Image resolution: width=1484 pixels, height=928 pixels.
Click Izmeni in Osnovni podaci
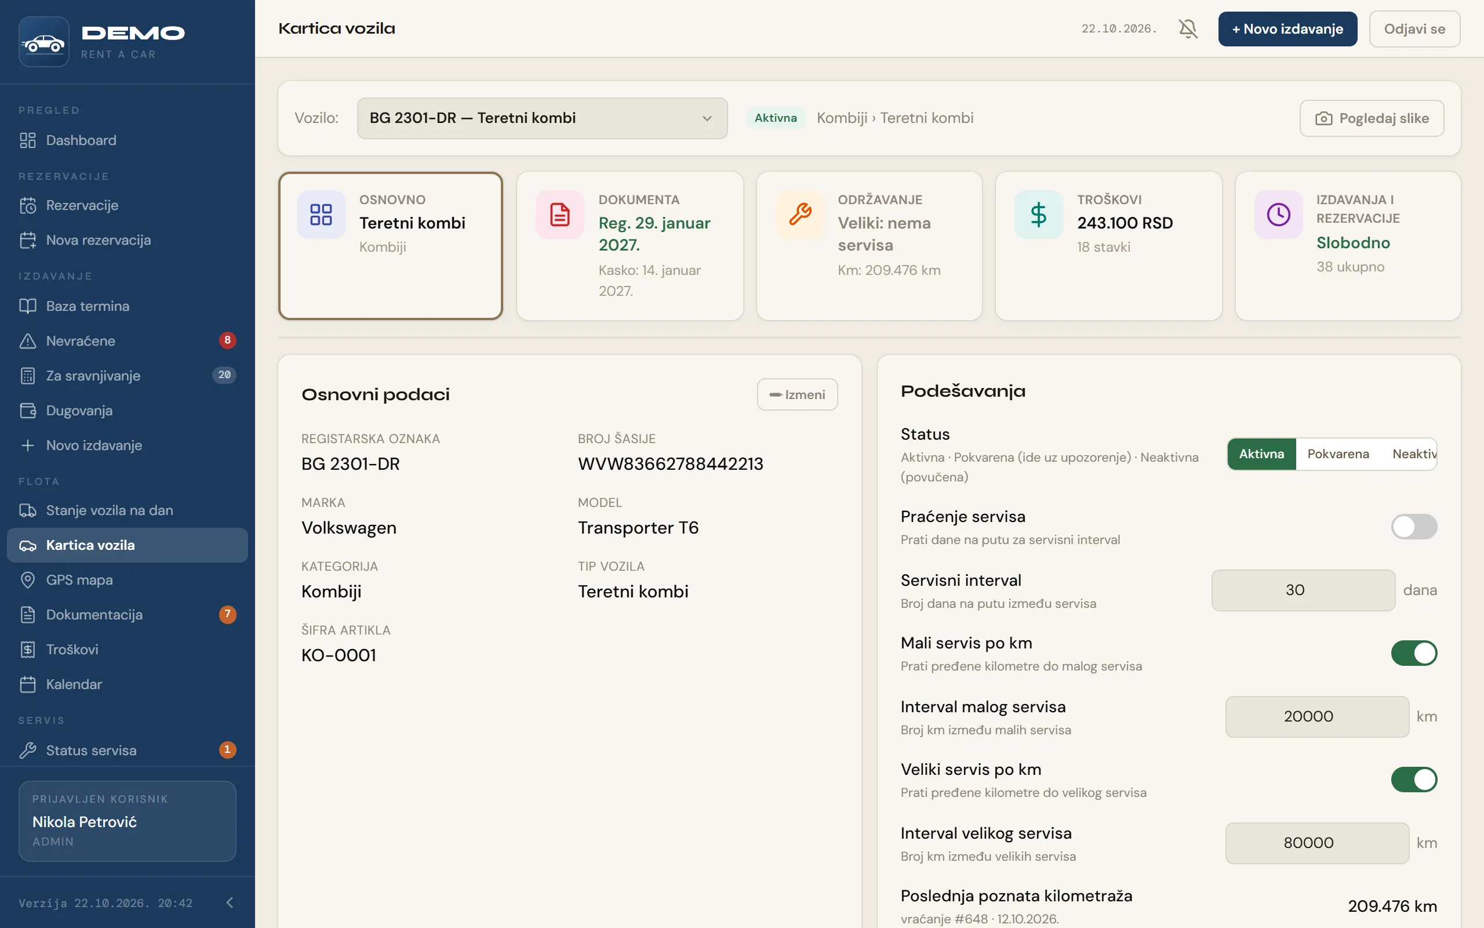[797, 394]
